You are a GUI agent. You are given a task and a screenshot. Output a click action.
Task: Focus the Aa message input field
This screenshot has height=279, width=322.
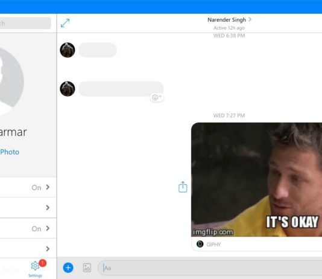tap(210, 268)
